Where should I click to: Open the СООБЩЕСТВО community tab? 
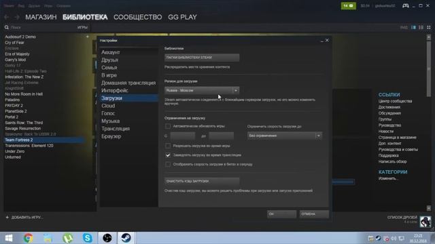pos(137,17)
